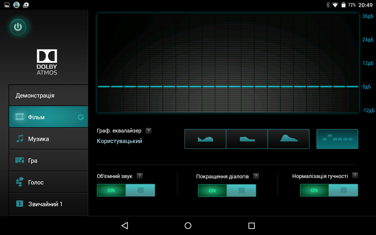Open help for Об'ємний звук

pos(140,176)
